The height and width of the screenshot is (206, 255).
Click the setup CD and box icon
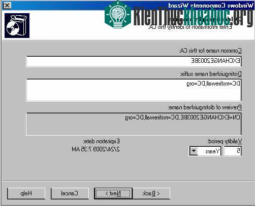(x=17, y=25)
